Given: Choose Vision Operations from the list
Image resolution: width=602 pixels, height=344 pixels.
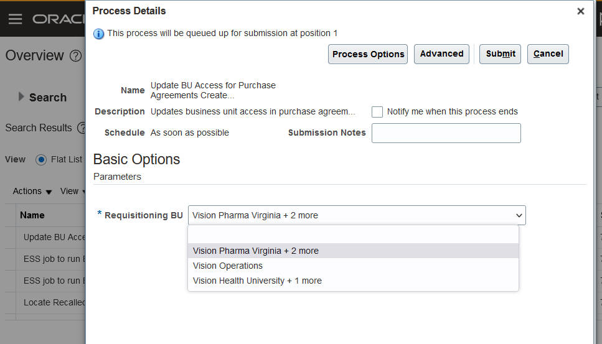Looking at the screenshot, I should tap(228, 266).
